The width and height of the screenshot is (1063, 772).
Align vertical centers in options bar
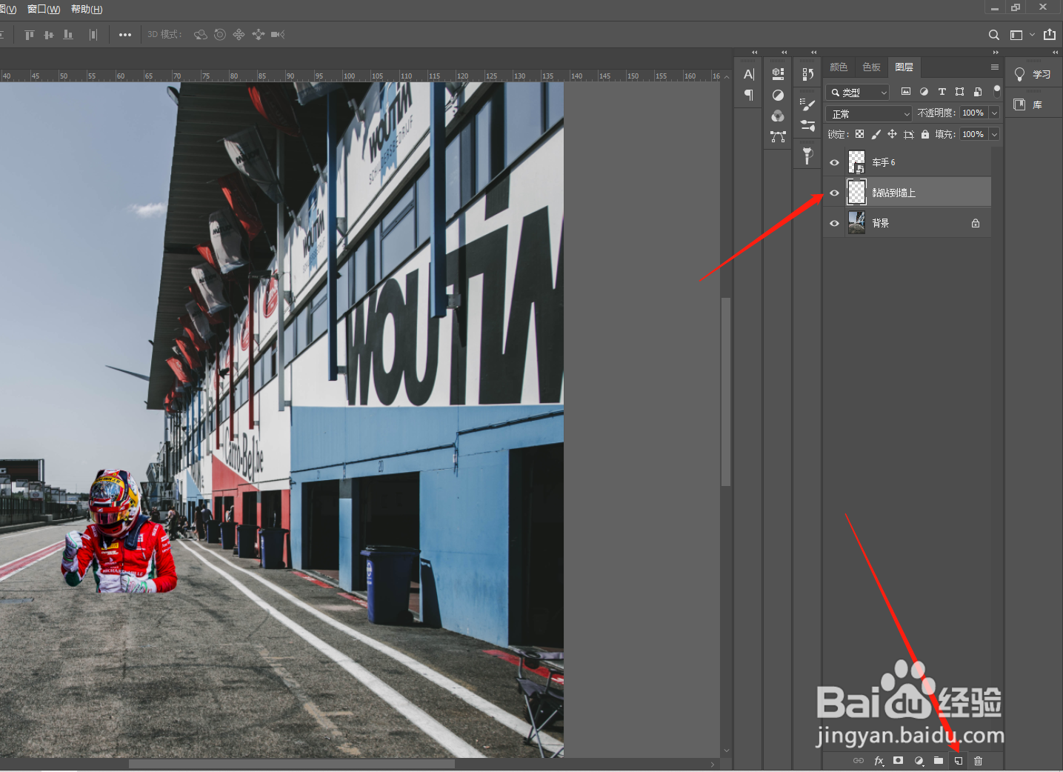[49, 35]
